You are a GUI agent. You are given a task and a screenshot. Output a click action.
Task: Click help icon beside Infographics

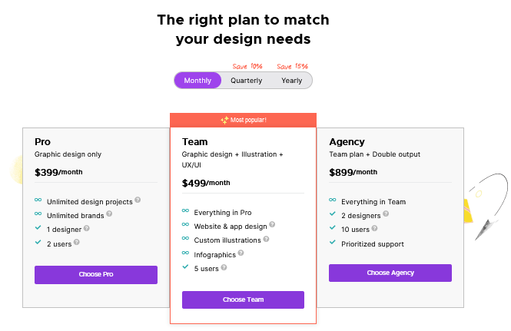click(241, 253)
